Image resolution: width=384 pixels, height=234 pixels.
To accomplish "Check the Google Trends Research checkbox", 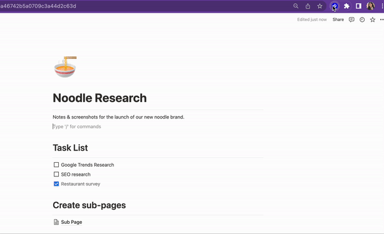I will click(x=56, y=165).
